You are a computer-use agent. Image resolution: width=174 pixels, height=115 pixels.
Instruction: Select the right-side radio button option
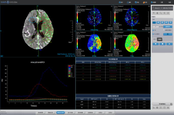[x=164, y=30]
